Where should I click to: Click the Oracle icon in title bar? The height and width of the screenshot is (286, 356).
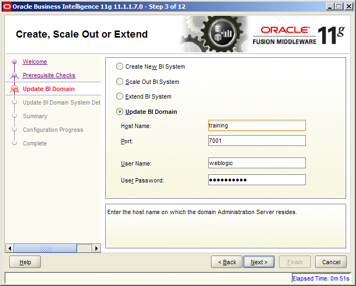8,6
